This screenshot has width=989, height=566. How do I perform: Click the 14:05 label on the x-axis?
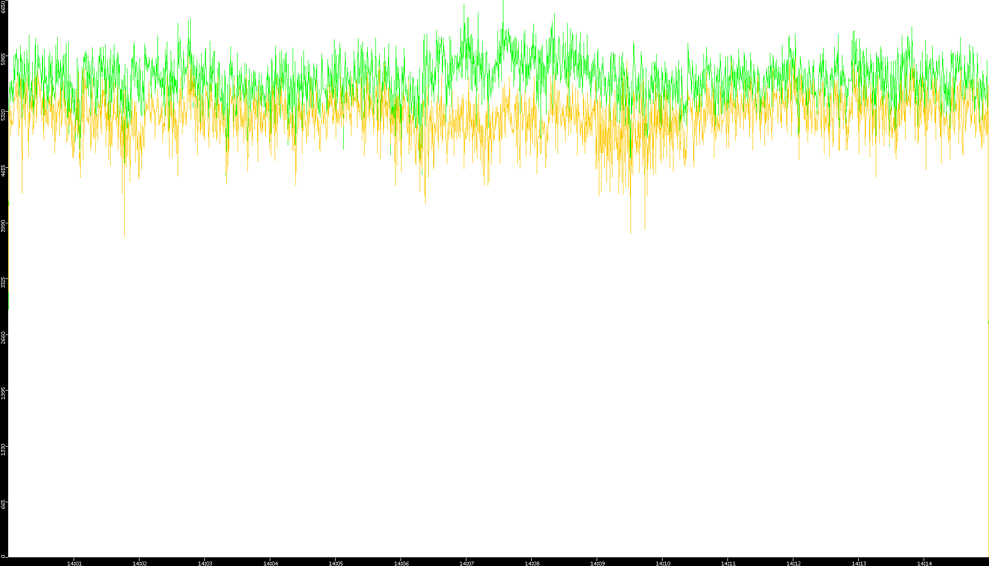click(336, 563)
